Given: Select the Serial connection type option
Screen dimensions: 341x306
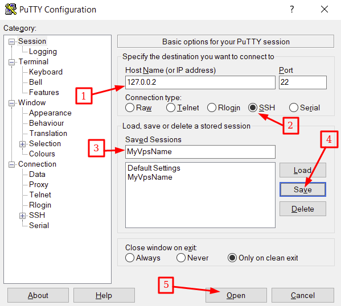Looking at the screenshot, I should click(294, 107).
